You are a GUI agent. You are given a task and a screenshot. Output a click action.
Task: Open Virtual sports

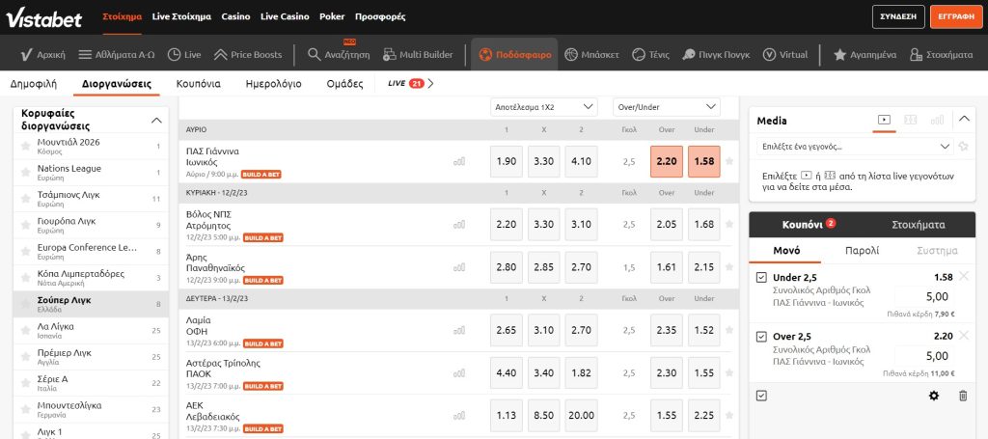tap(785, 55)
